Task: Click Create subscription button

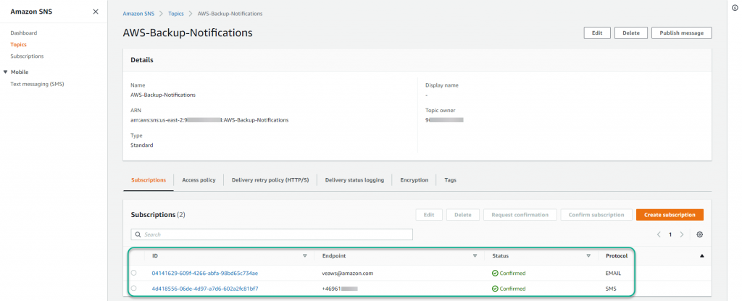Action: click(670, 214)
